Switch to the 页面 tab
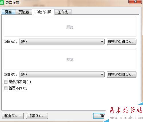143x122 pixels. coord(8,12)
